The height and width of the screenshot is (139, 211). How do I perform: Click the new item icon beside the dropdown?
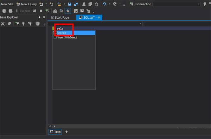pyautogui.click(x=51, y=4)
